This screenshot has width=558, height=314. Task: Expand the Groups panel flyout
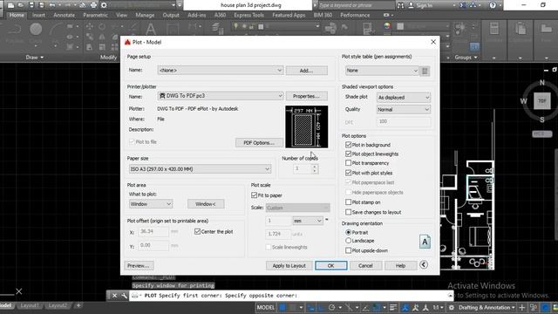click(466, 58)
